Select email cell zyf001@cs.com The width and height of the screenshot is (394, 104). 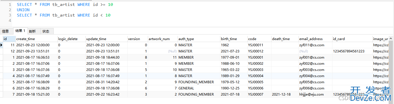(x=315, y=57)
